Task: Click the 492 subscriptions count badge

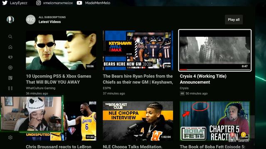Action: pos(31,19)
